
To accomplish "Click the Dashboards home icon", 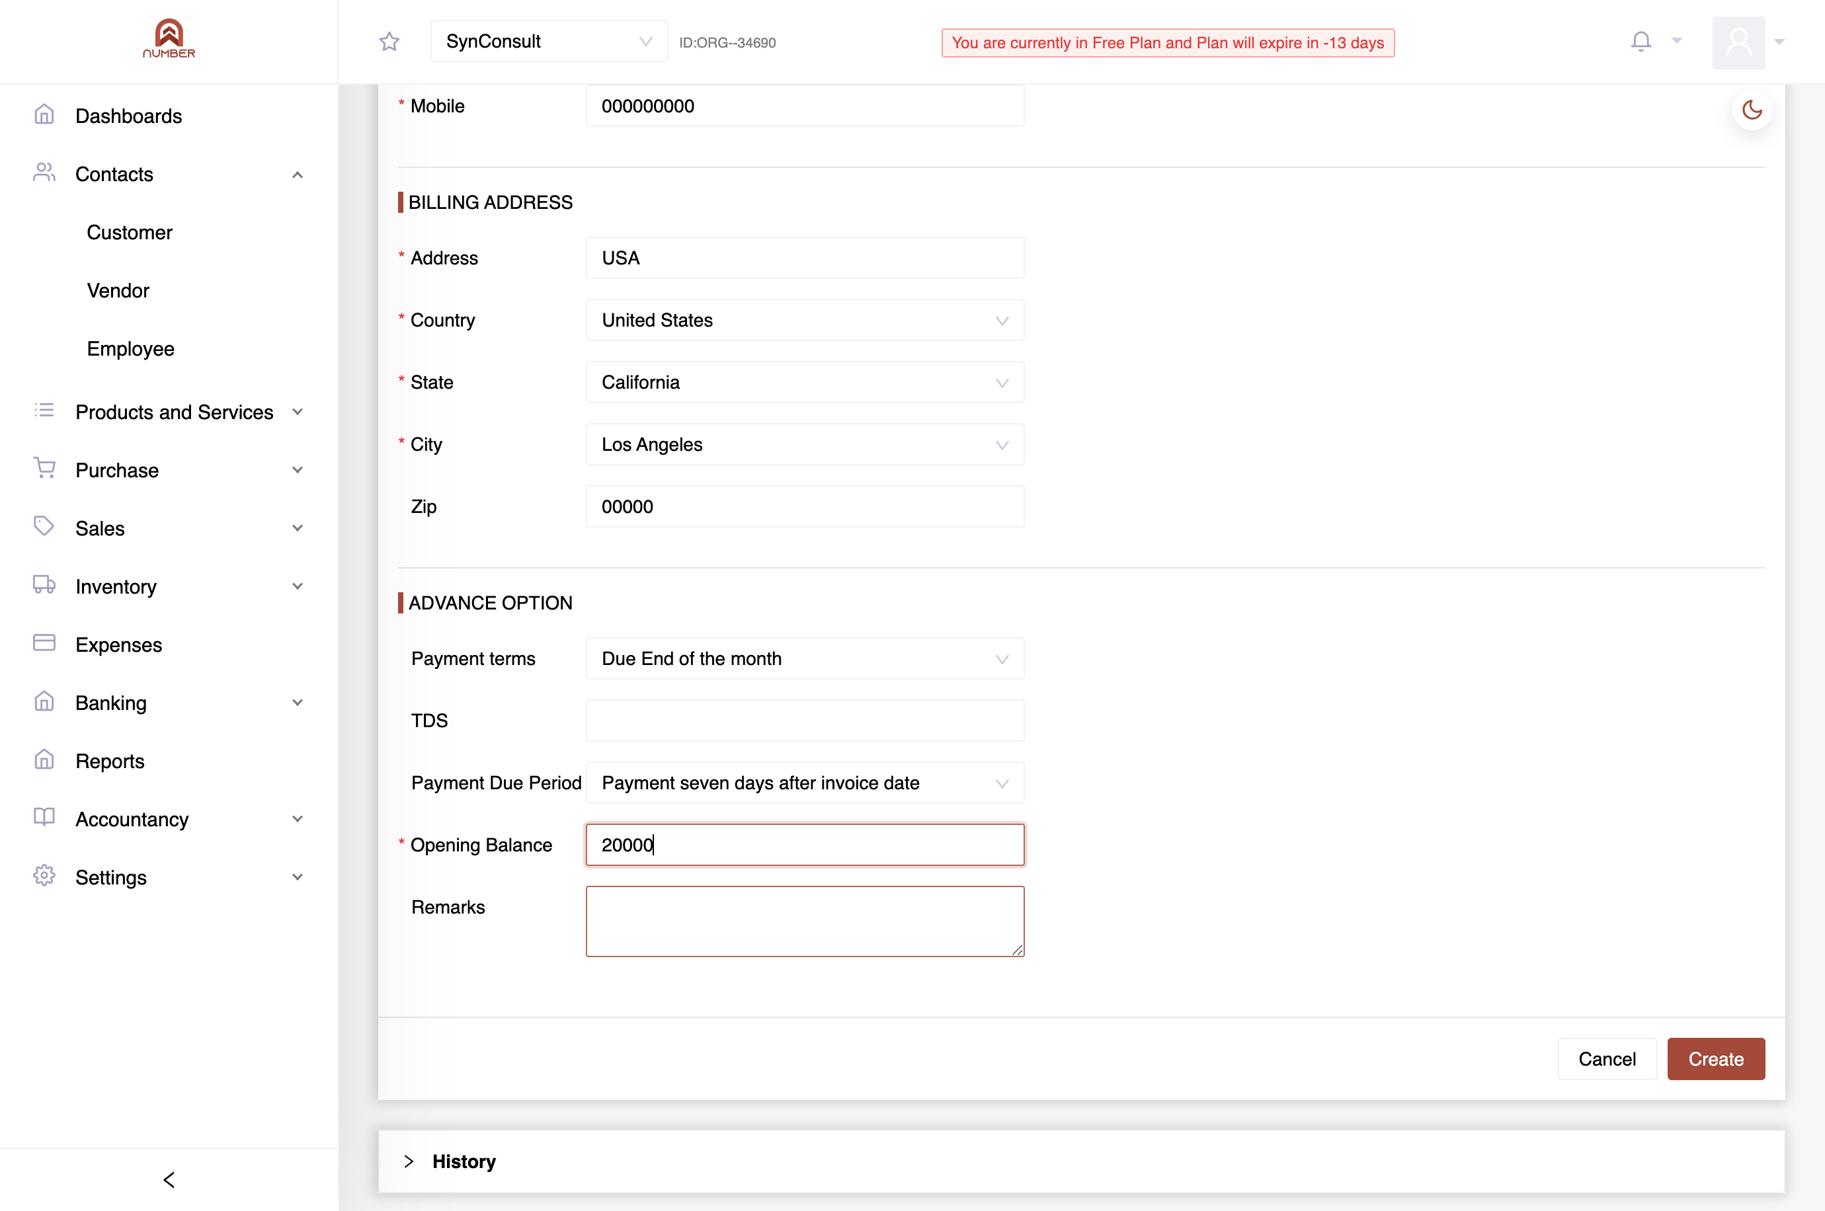I will (x=44, y=115).
